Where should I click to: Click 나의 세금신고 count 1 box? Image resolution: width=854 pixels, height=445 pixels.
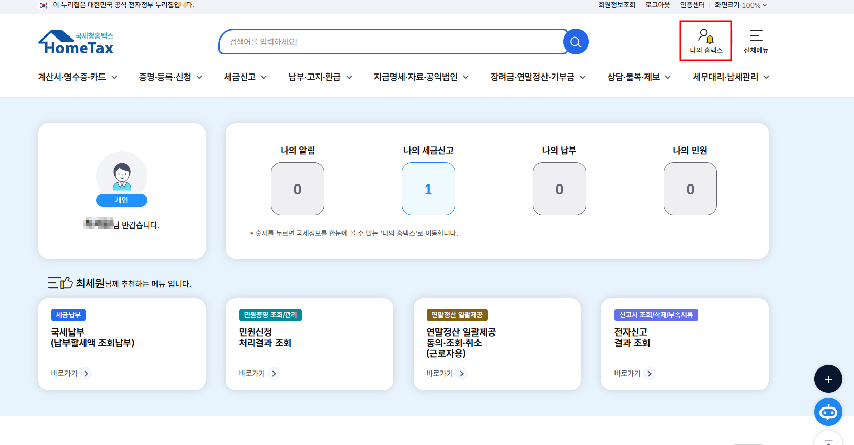[x=428, y=189]
